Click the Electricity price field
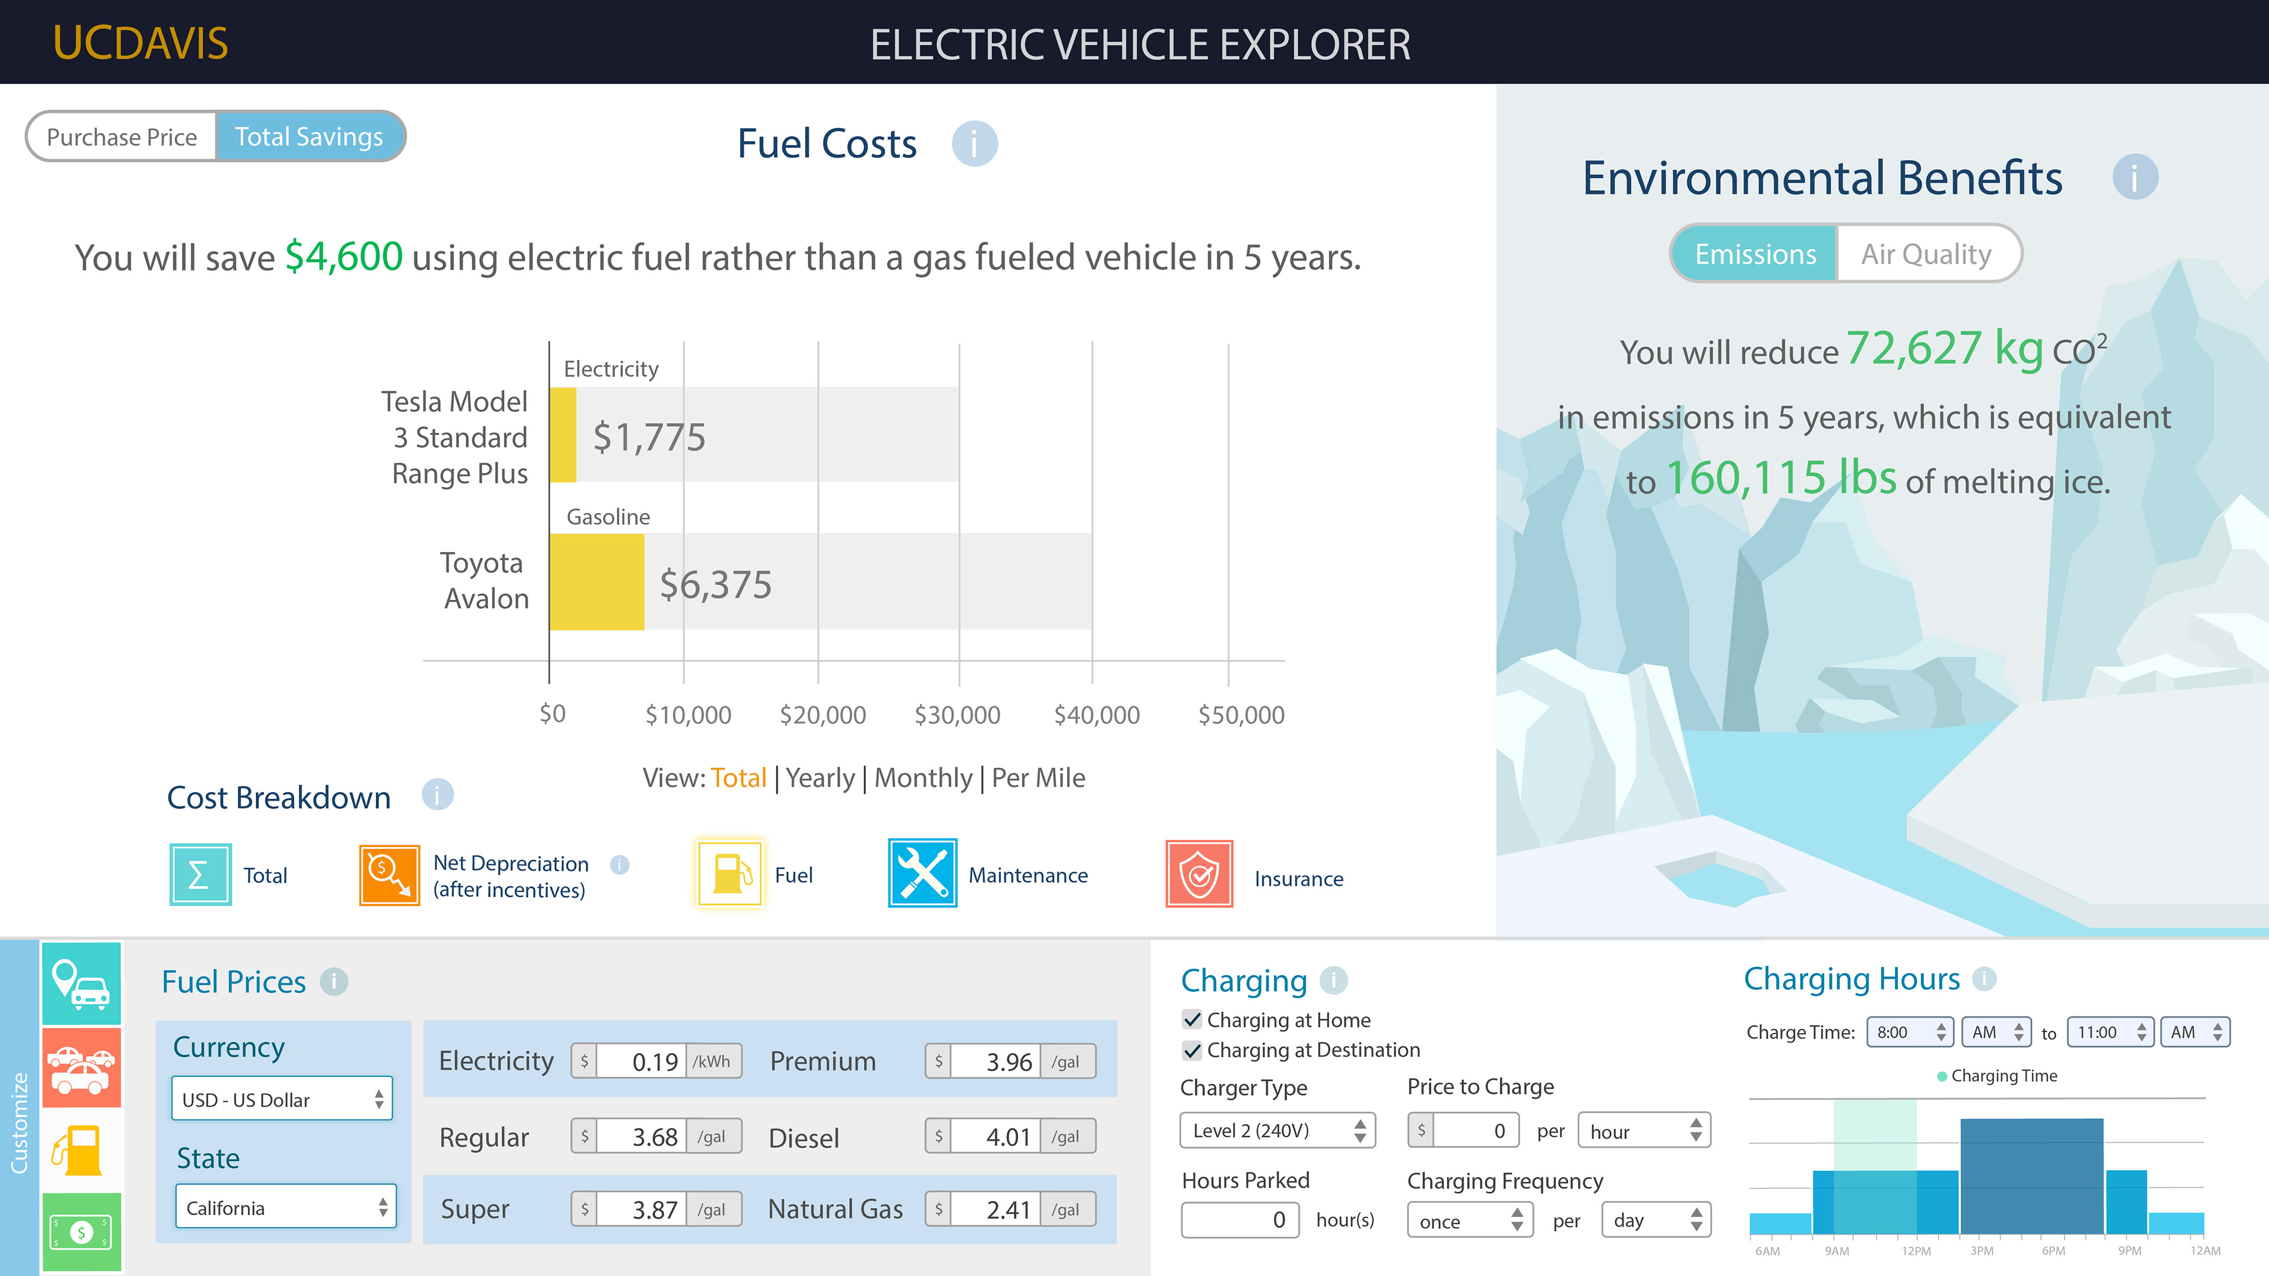2269x1276 pixels. pyautogui.click(x=641, y=1061)
